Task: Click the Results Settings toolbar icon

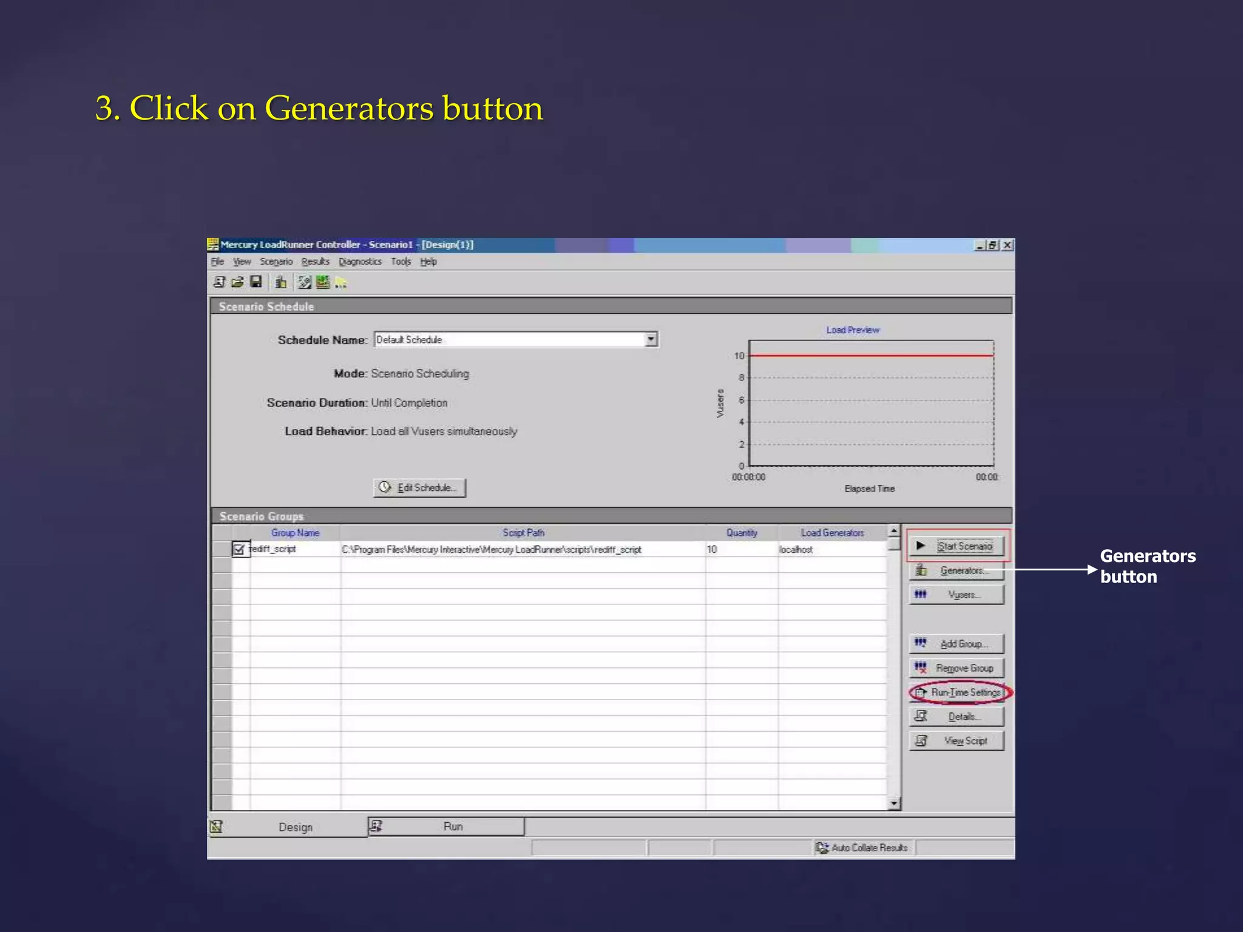Action: click(x=304, y=282)
